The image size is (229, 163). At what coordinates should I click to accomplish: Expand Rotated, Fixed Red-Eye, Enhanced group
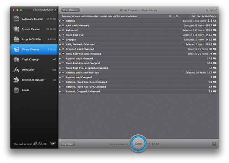(x=60, y=82)
